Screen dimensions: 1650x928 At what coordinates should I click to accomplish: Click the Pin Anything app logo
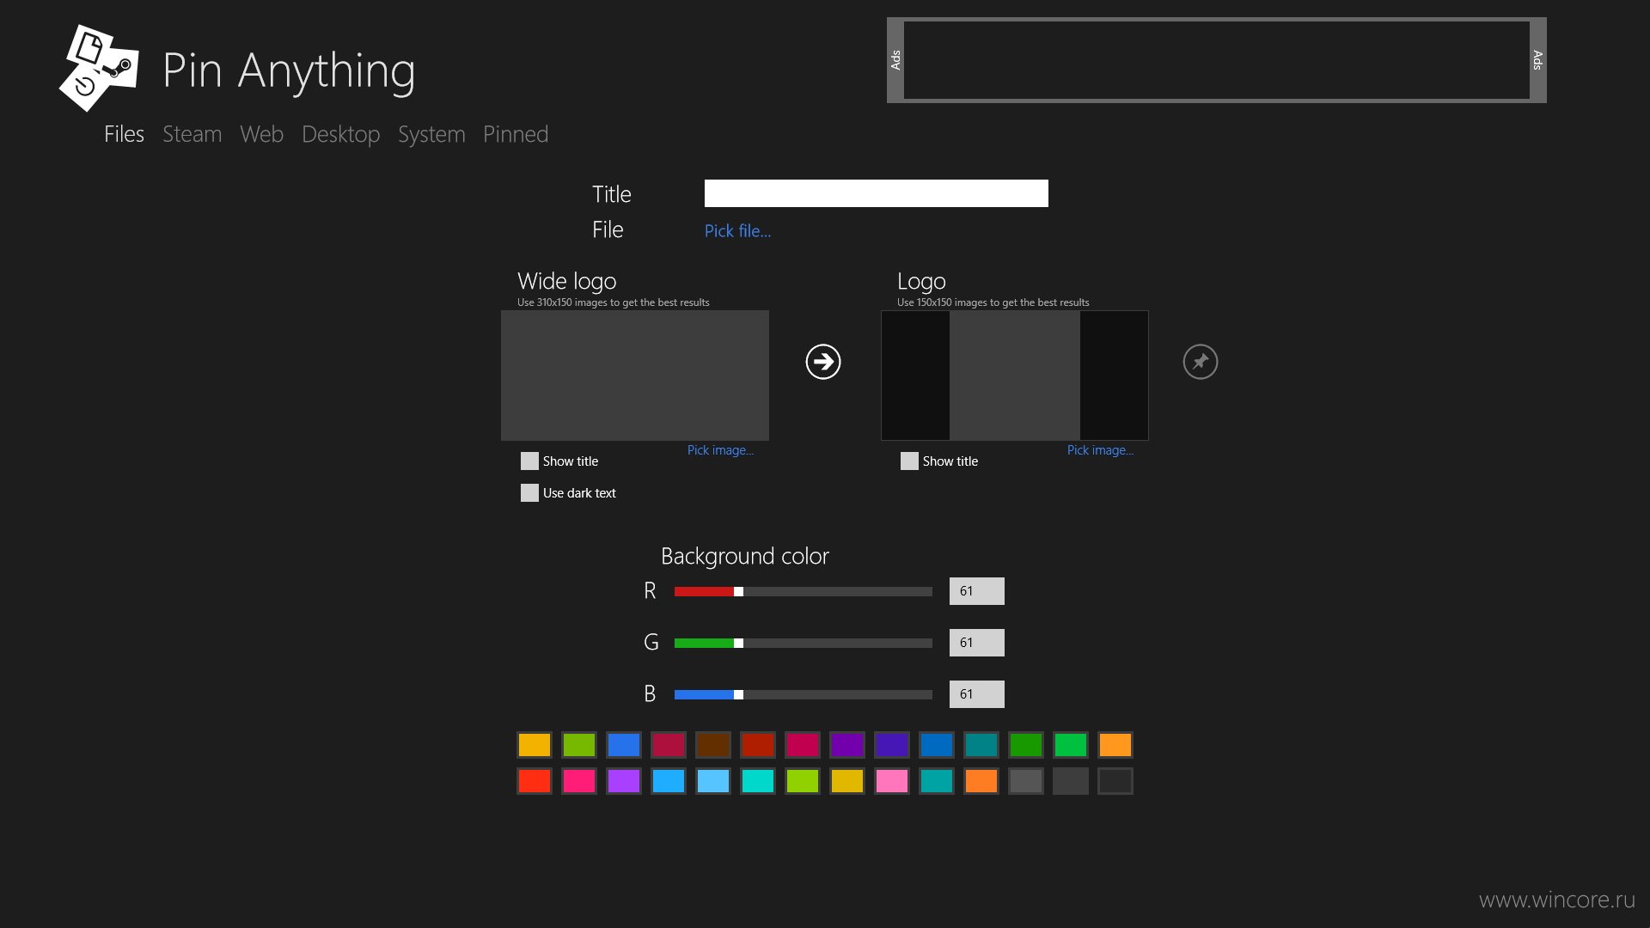99,69
